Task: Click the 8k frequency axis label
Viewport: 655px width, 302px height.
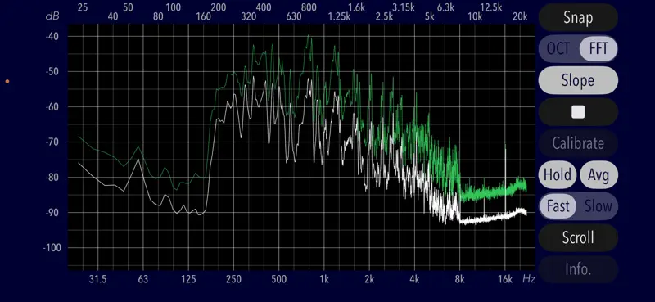Action: point(459,279)
